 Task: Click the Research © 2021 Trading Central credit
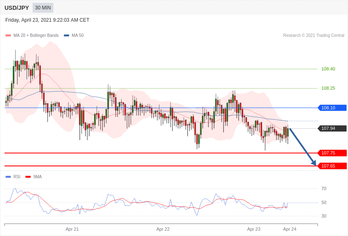coord(314,35)
